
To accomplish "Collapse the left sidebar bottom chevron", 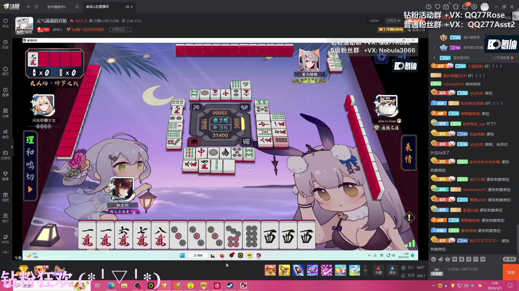I will coord(5,252).
